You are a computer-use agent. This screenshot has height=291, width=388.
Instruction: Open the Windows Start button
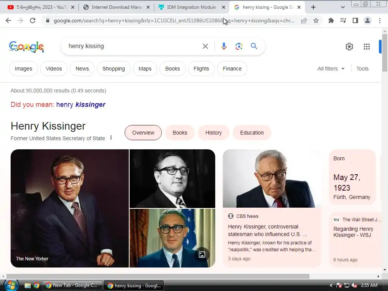click(10, 285)
